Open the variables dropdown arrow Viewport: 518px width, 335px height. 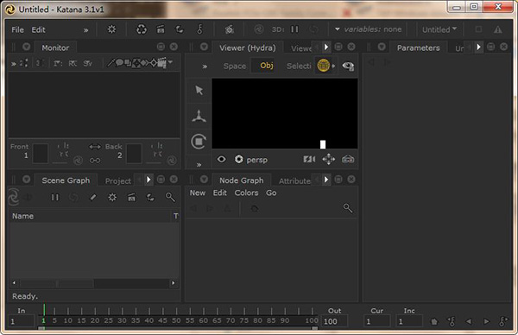(x=337, y=29)
